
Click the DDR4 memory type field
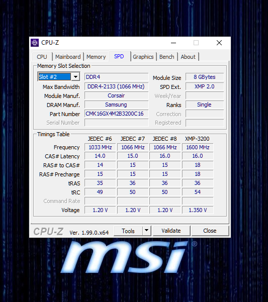click(116, 77)
